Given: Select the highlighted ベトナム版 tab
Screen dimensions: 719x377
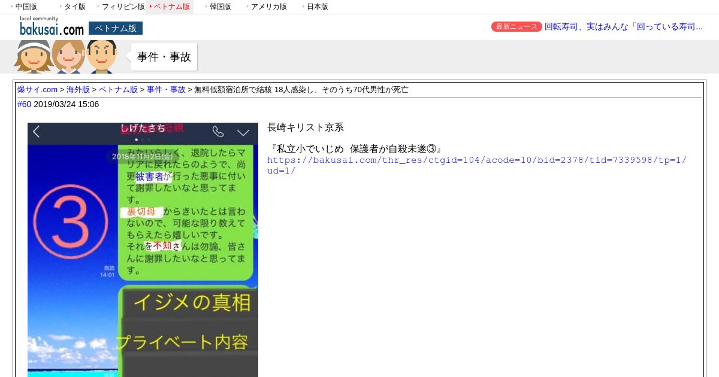Looking at the screenshot, I should point(171,7).
